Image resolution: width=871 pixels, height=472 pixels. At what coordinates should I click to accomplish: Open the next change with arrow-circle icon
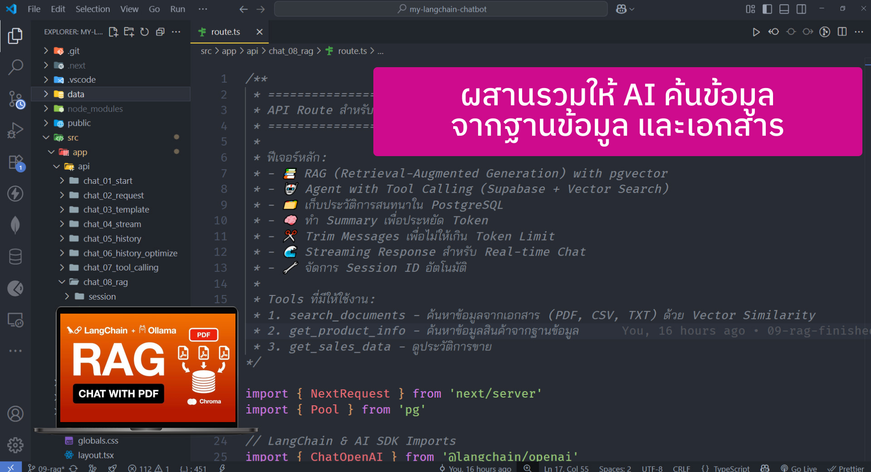pos(808,32)
